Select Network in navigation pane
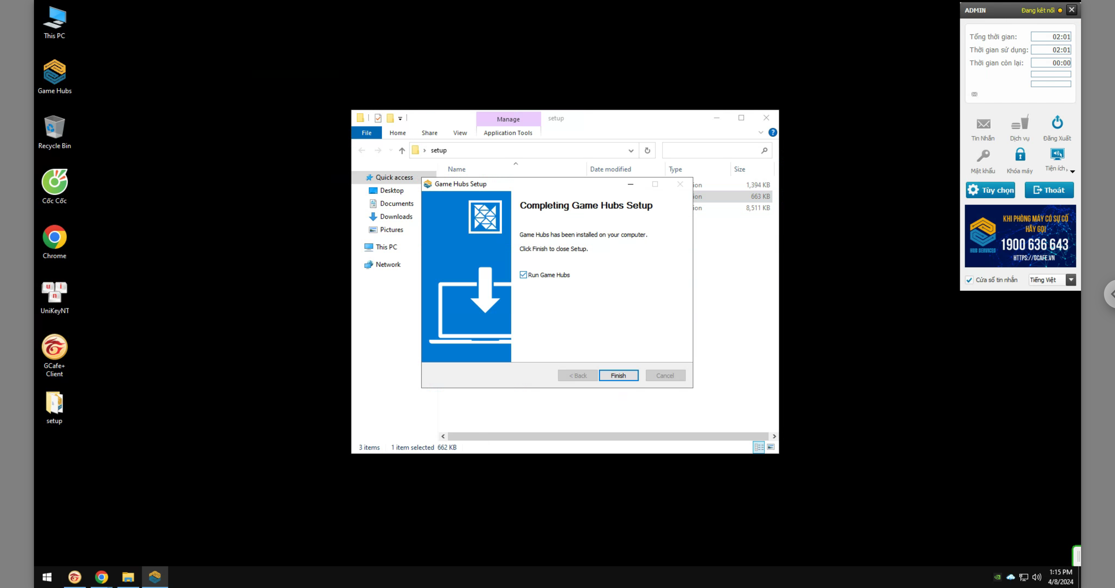 pos(383,265)
